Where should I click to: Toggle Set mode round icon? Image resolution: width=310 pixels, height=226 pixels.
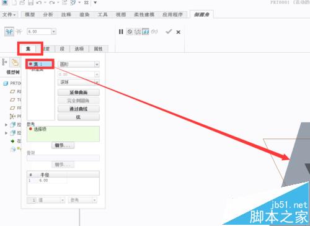(x=9, y=32)
